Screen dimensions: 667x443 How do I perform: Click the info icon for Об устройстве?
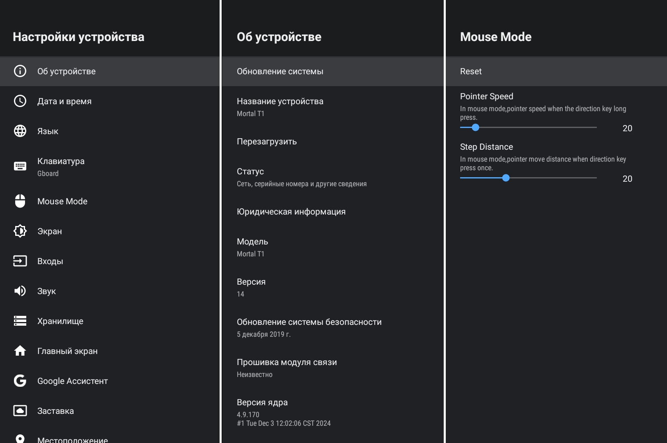click(x=20, y=71)
